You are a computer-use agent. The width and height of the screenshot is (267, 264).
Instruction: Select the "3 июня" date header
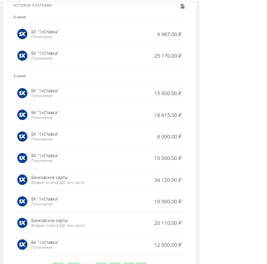[x=20, y=76]
